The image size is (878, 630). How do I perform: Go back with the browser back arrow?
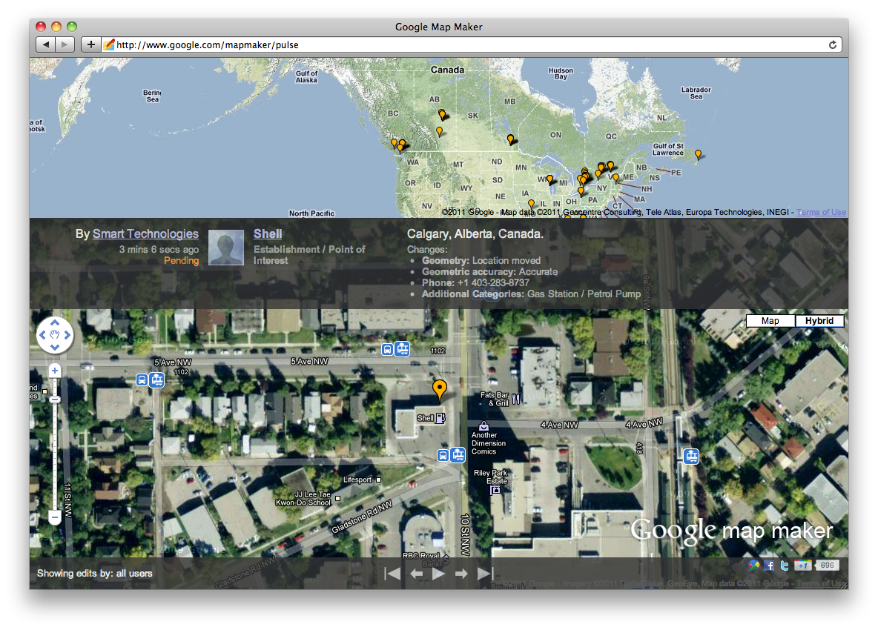[x=46, y=44]
